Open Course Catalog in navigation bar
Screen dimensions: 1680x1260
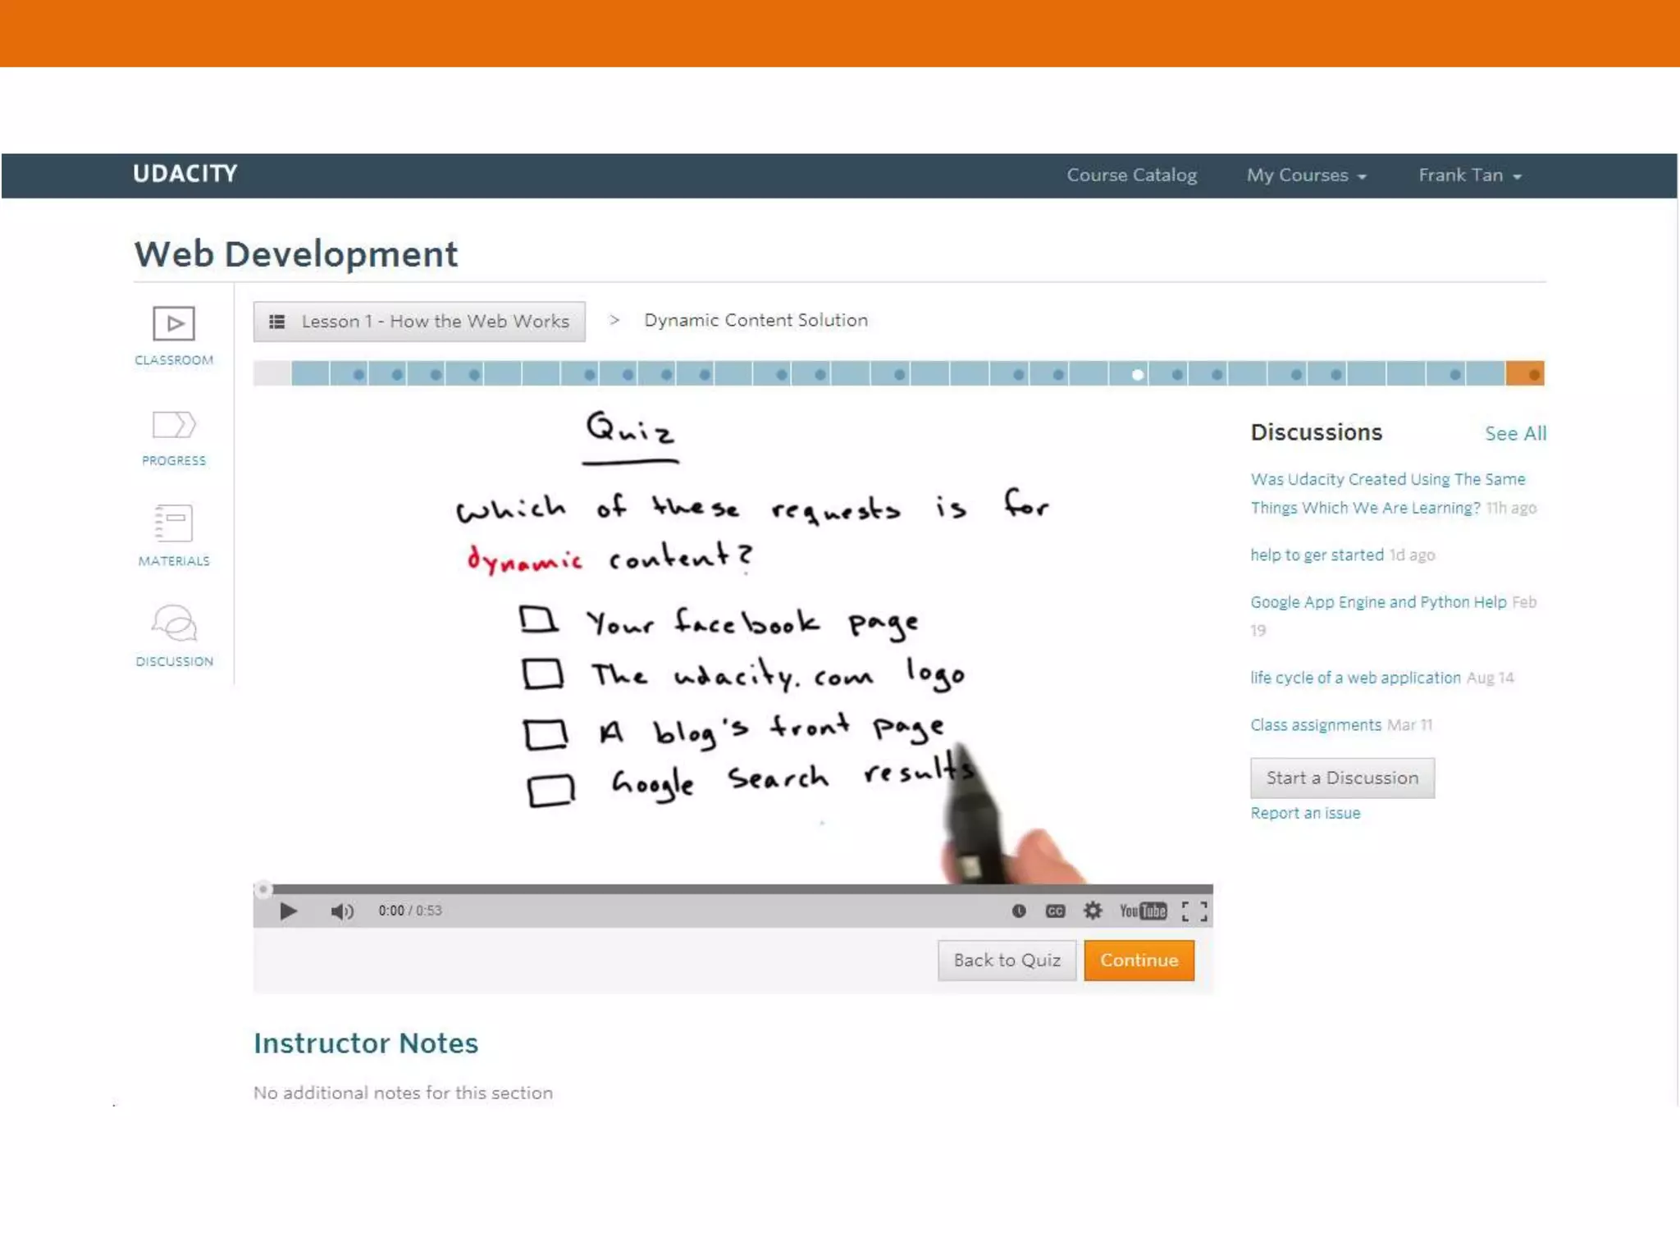[1131, 176]
